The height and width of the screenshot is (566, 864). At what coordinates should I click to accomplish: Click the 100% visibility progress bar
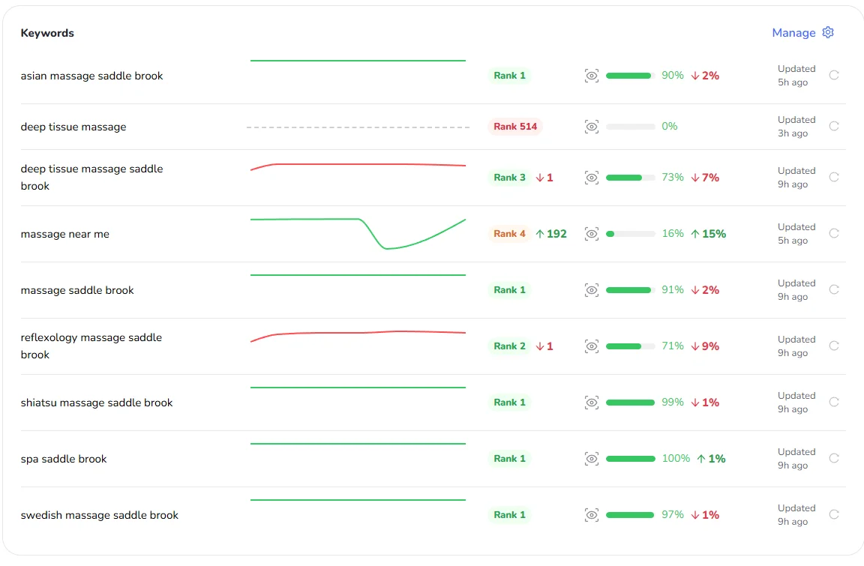pos(630,459)
